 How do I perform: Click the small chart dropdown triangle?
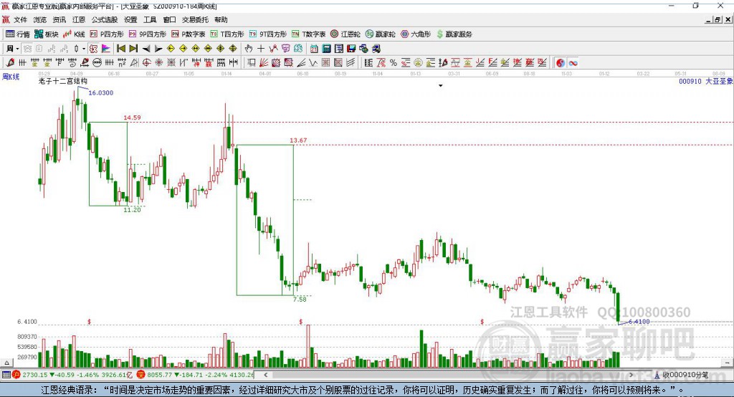[441, 86]
